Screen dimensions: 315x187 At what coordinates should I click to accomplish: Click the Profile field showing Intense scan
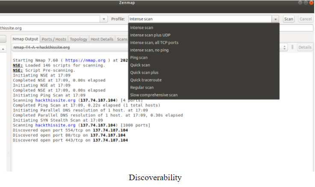coord(200,19)
